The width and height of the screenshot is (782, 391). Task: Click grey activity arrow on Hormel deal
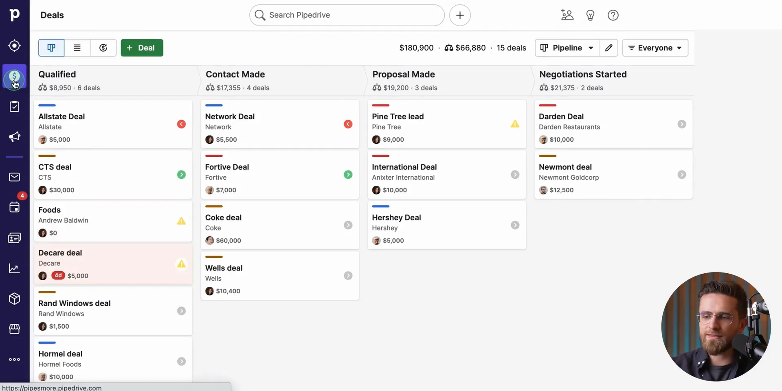pyautogui.click(x=181, y=362)
